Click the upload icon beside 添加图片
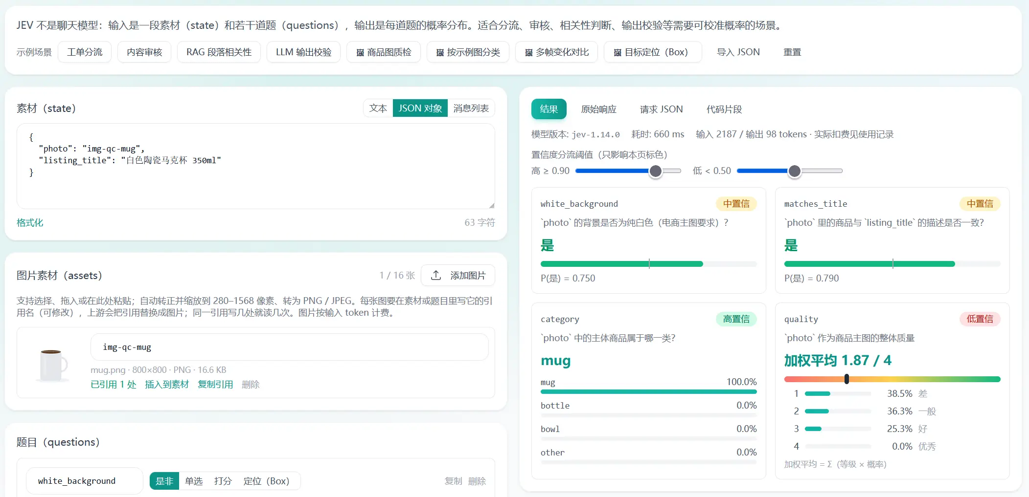 [435, 275]
